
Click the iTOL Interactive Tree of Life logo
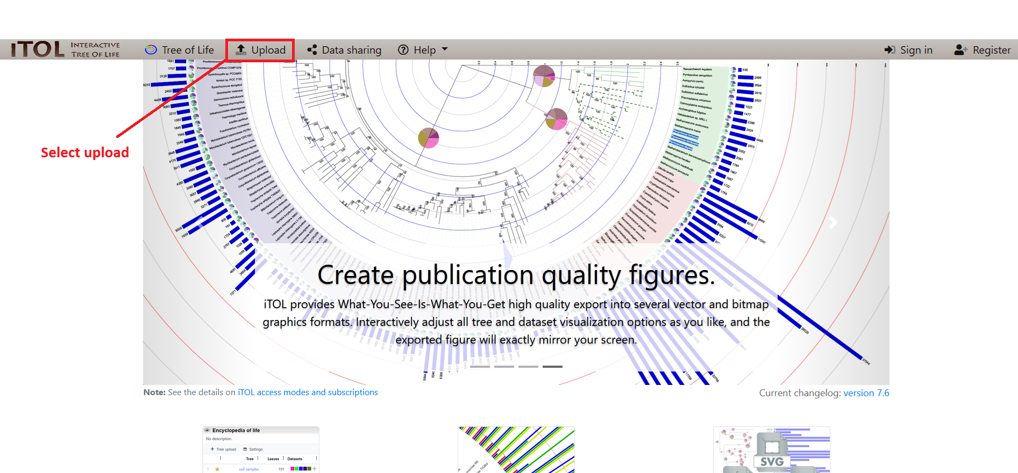66,49
